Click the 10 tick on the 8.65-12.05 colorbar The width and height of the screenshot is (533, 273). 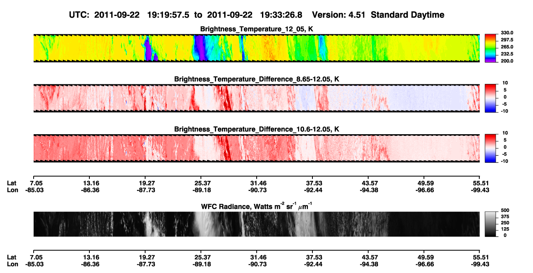(505, 83)
